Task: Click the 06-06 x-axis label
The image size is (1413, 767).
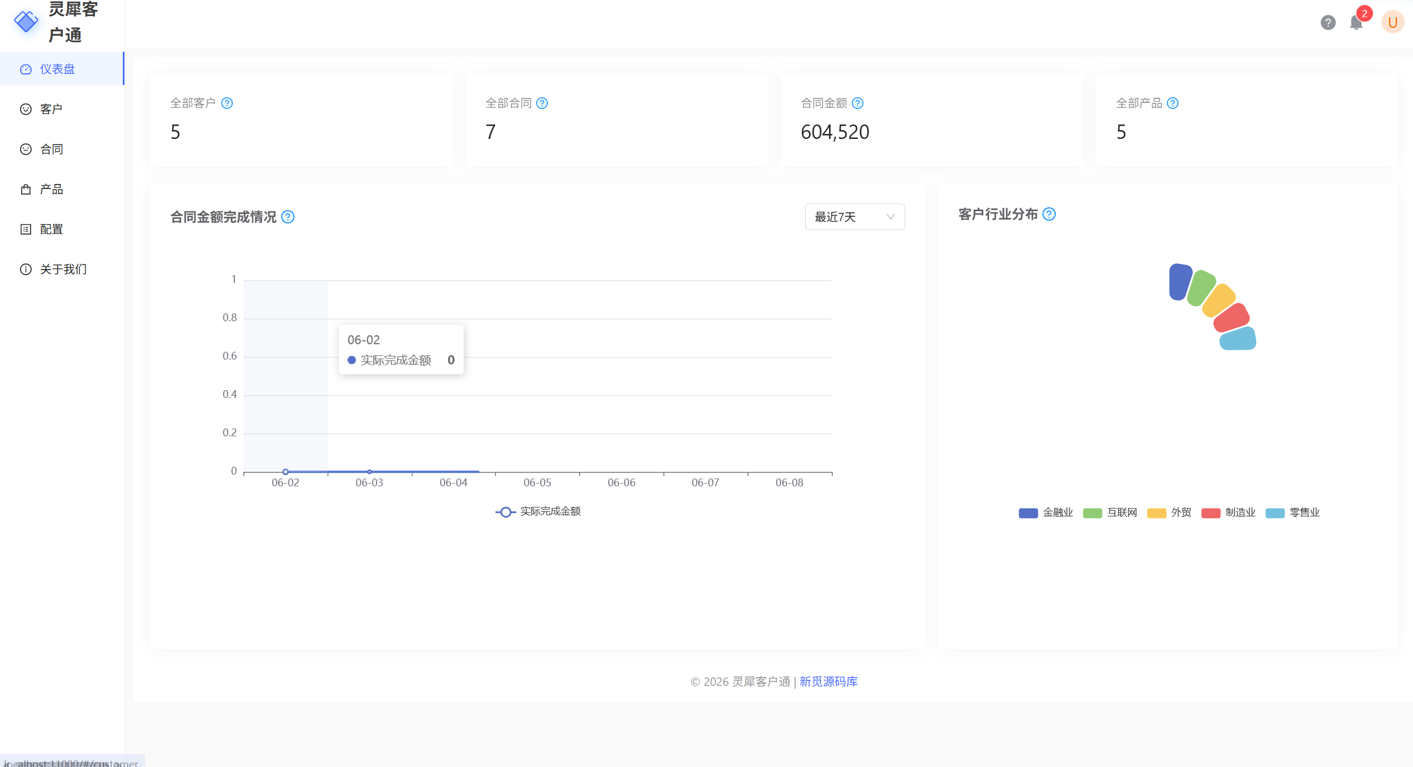Action: point(621,482)
